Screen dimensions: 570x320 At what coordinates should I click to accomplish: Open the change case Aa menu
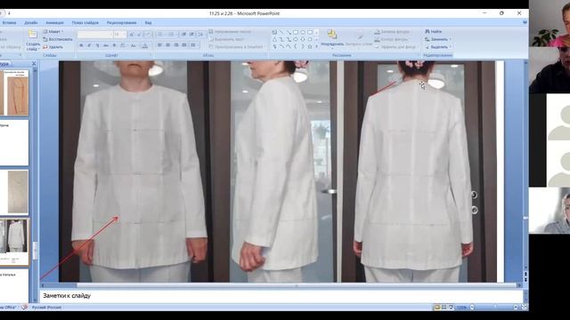[x=134, y=45]
